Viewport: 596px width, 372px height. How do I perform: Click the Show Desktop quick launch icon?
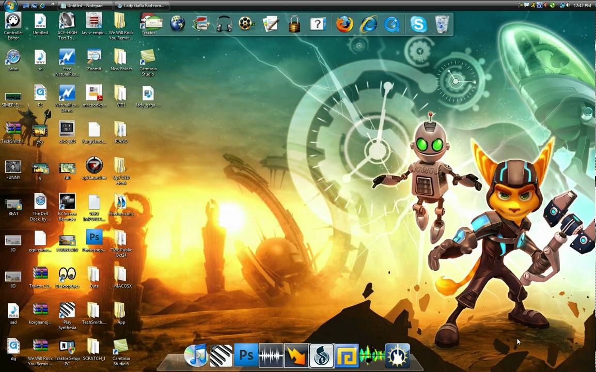(26, 6)
